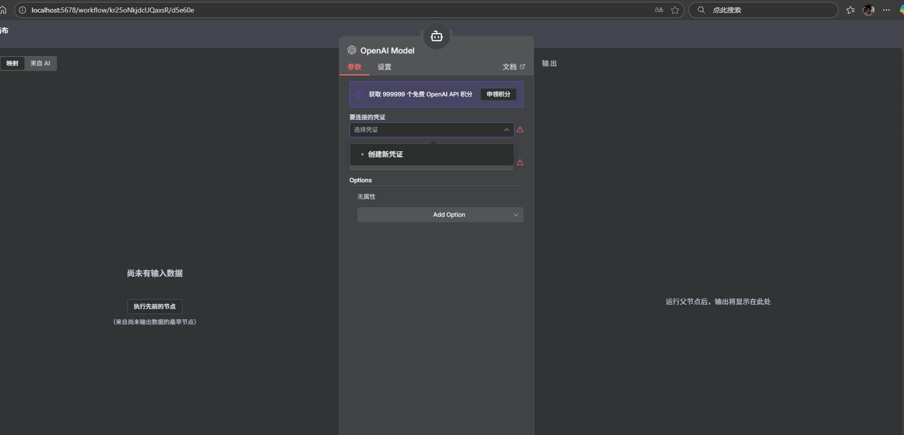
Task: Click the 尚未有输入数据 message
Action: (x=155, y=273)
